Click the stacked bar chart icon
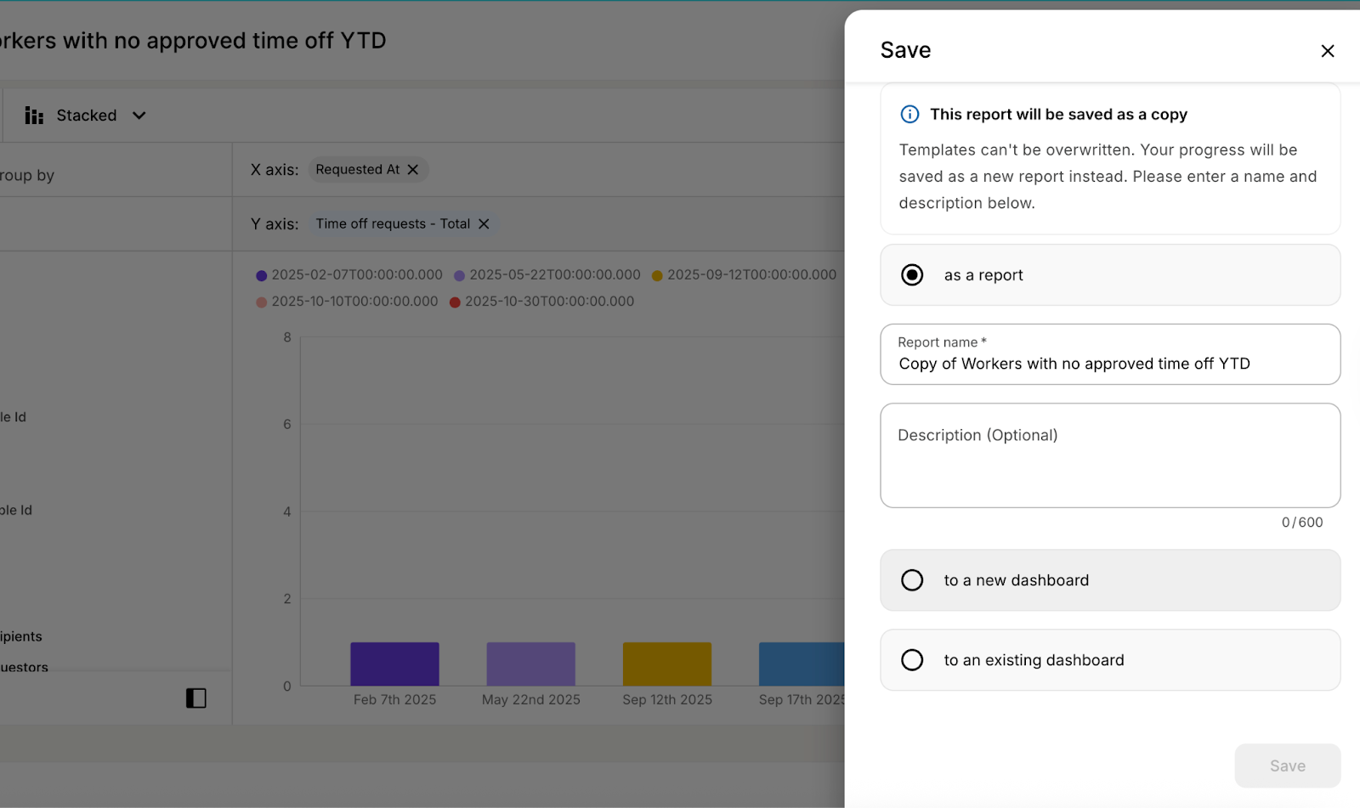This screenshot has height=808, width=1360. pyautogui.click(x=34, y=116)
